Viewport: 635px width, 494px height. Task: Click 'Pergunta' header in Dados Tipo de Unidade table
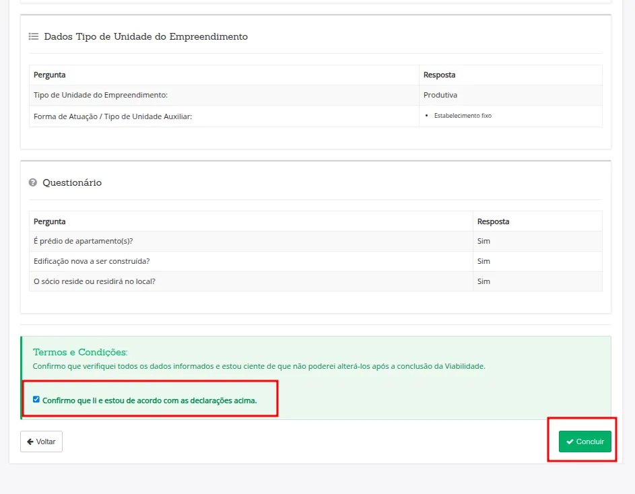[x=49, y=75]
